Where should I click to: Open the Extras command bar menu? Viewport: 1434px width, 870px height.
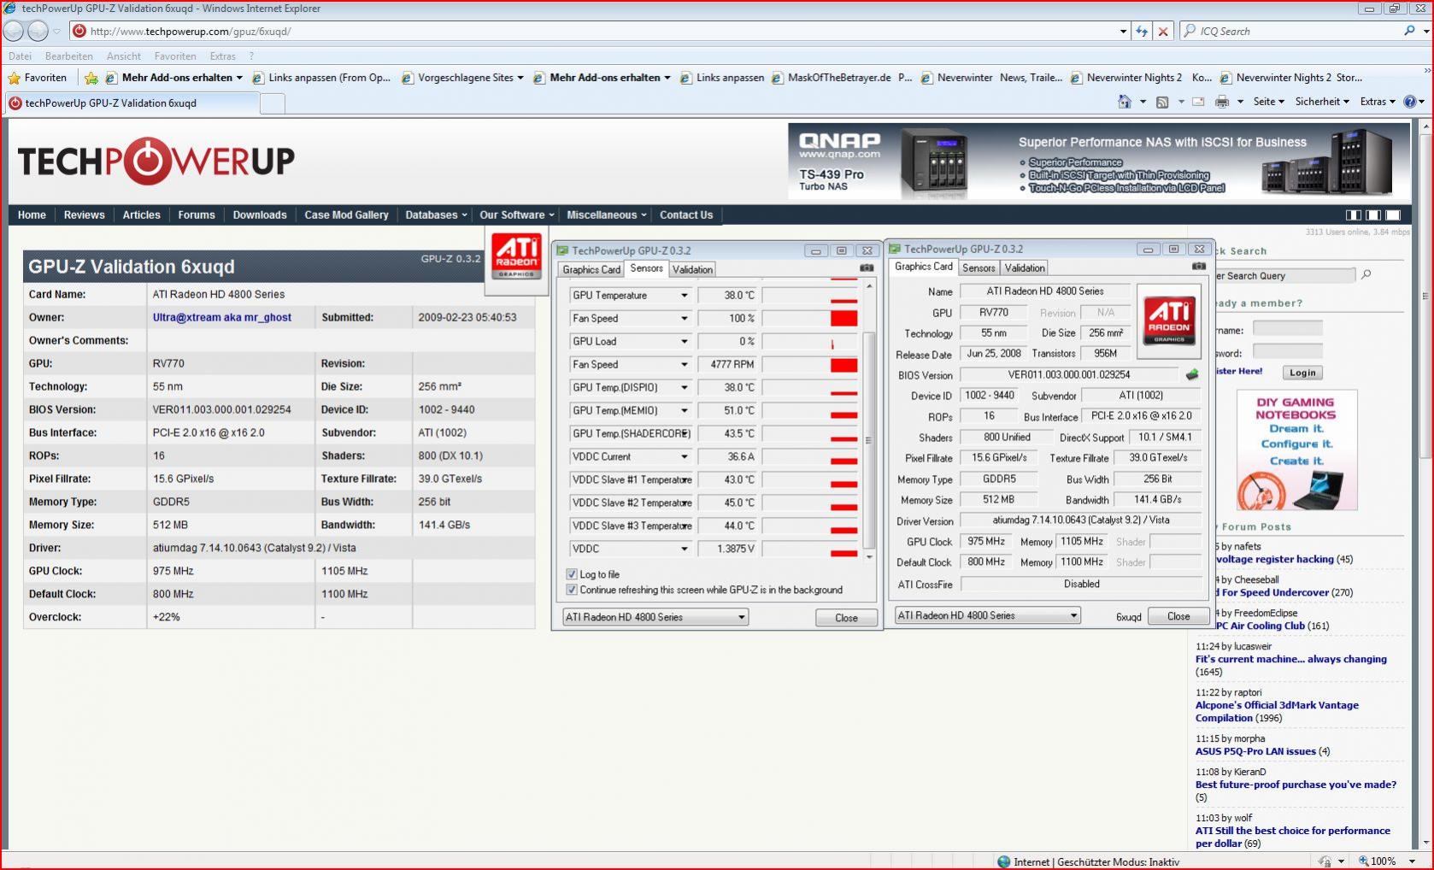[x=1378, y=102]
